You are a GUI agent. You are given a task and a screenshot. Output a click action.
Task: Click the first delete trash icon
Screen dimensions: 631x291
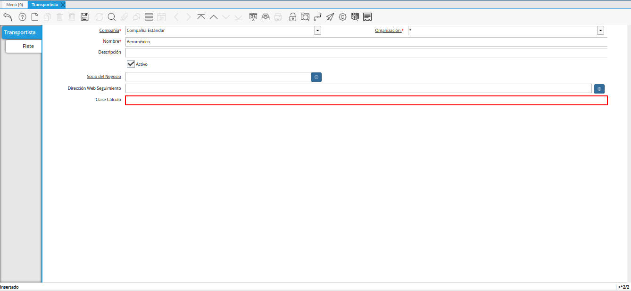pyautogui.click(x=60, y=17)
